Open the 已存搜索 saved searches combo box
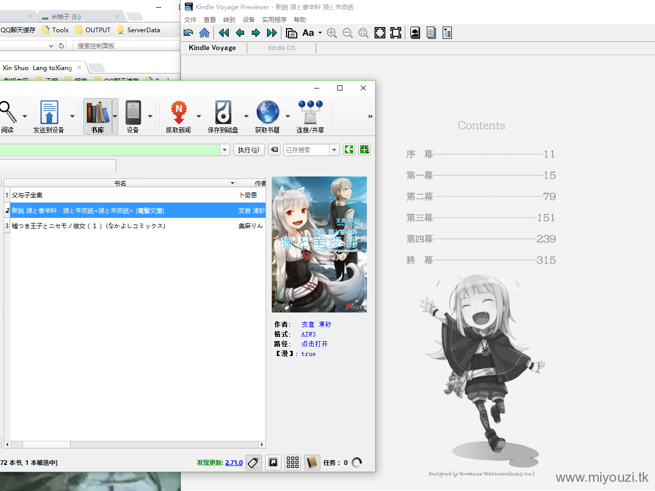 click(x=311, y=150)
